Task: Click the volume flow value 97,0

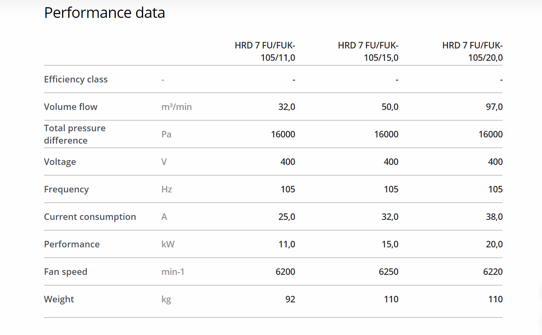Action: tap(494, 107)
